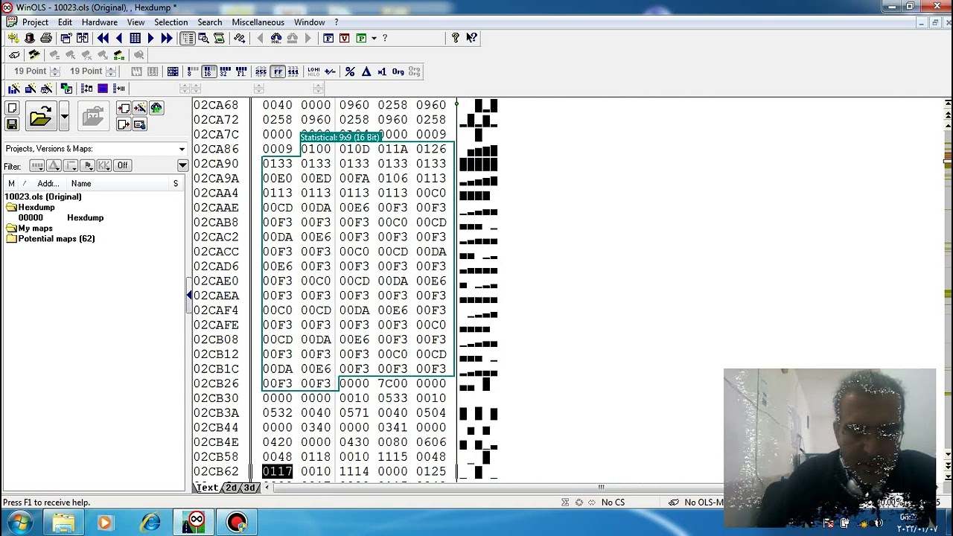Click the help question mark icon
953x536 pixels.
tap(455, 38)
